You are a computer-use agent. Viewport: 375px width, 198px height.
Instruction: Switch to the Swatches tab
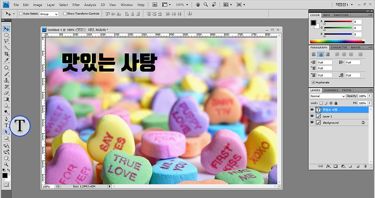pos(341,15)
